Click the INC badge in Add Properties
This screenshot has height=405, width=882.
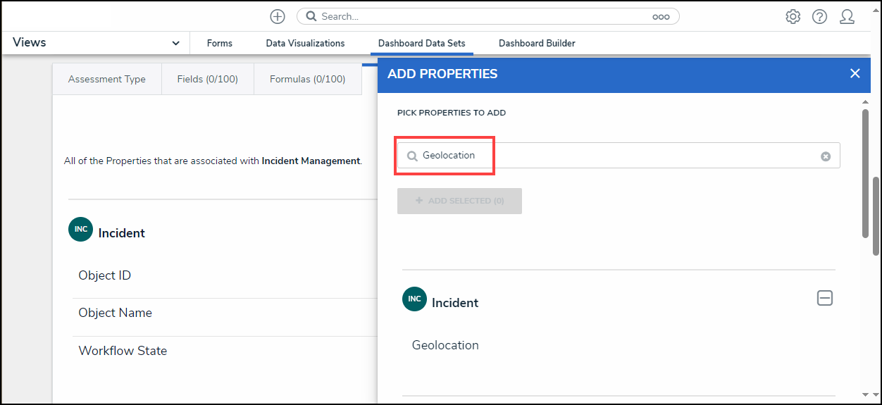pos(414,299)
